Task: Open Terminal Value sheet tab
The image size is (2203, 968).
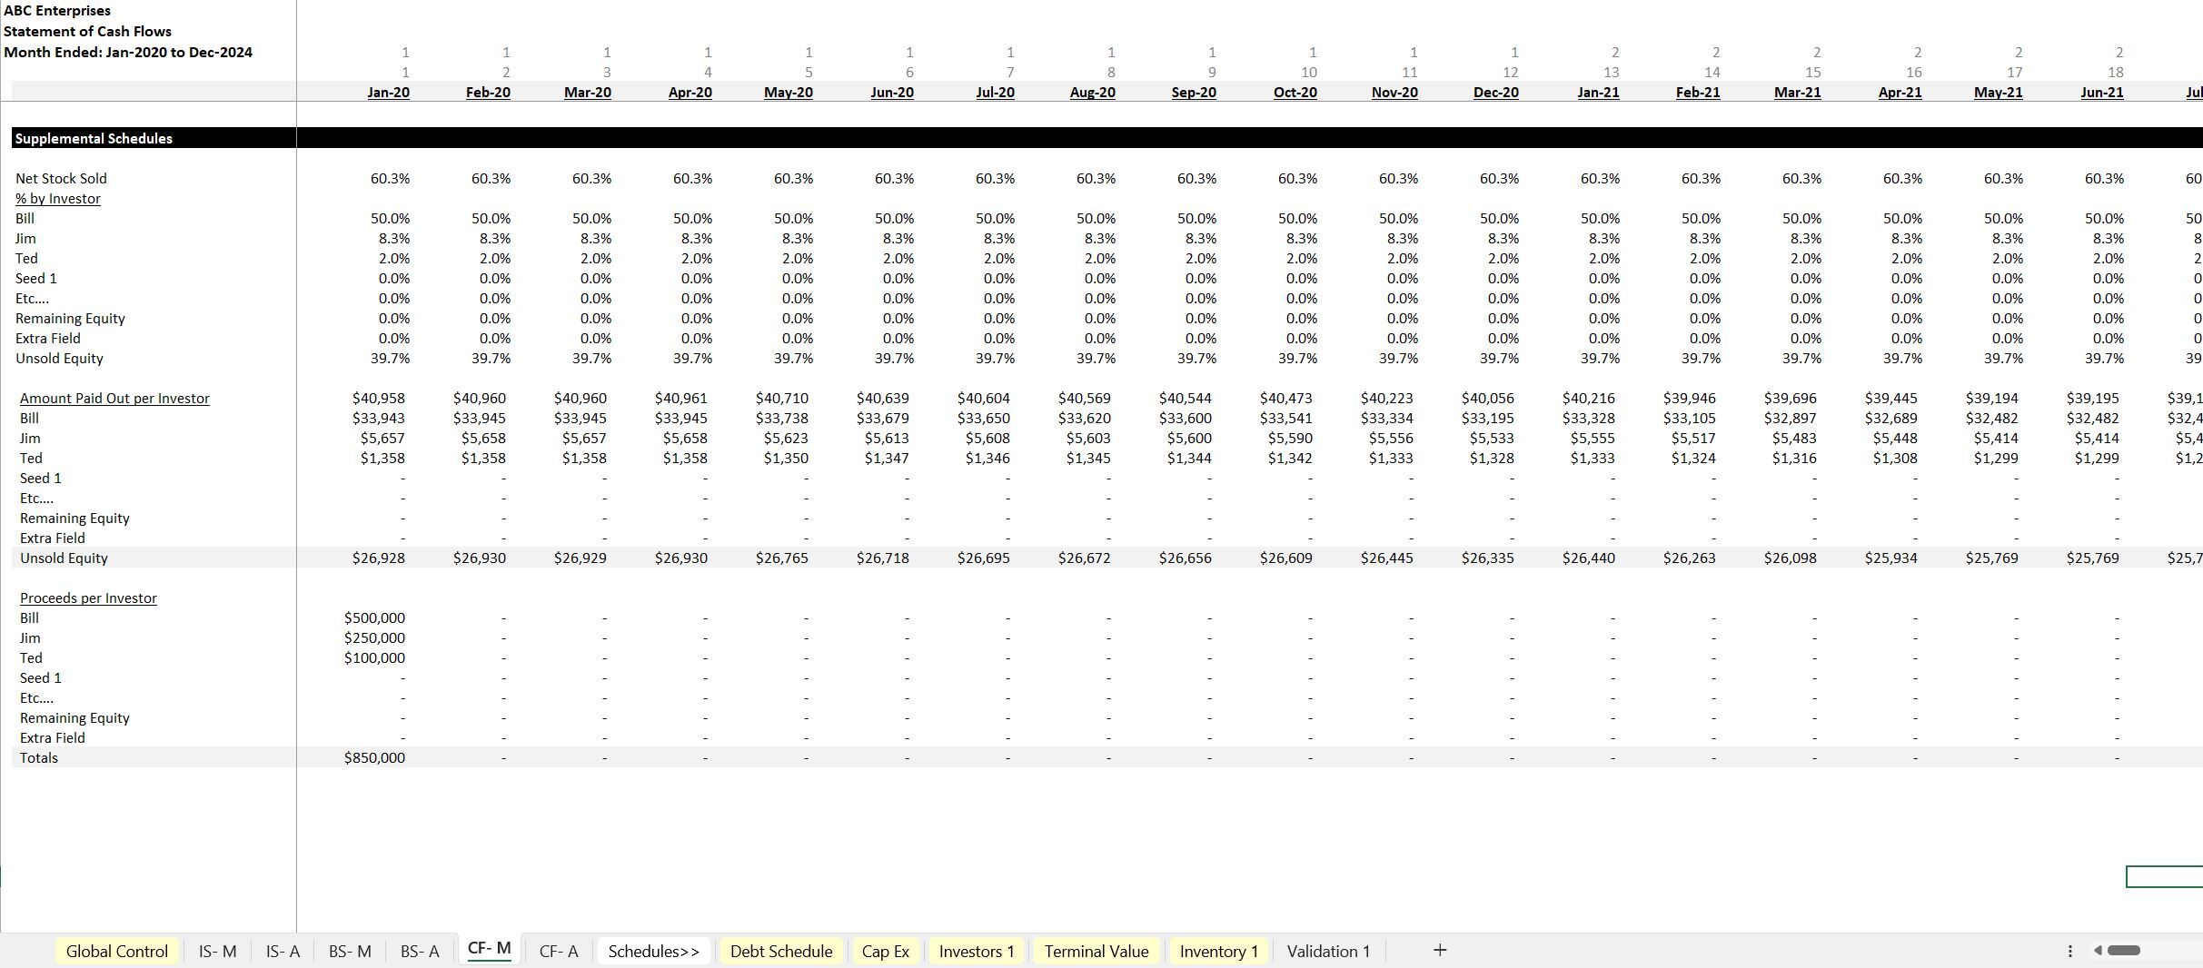Action: coord(1097,951)
